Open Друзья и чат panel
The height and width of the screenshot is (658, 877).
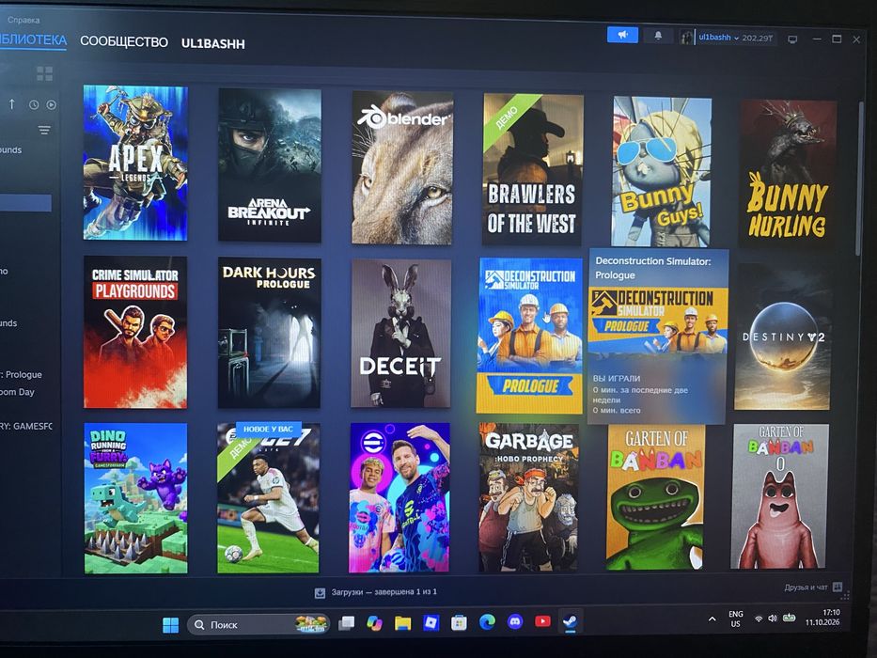(806, 587)
